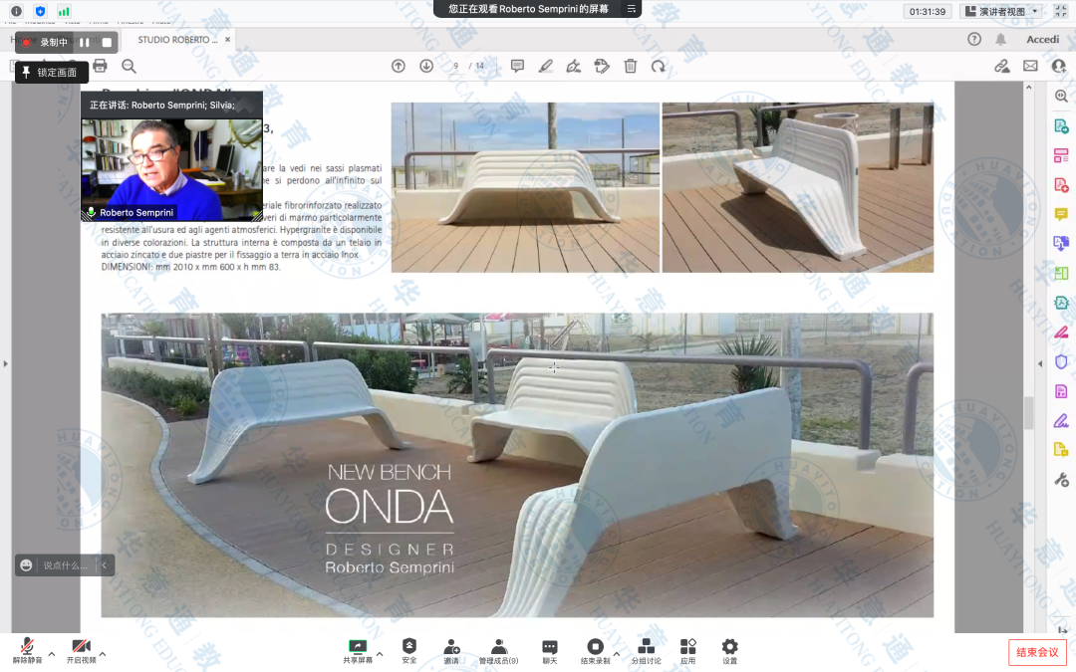
Task: Close the STUDIO ROBERTO tab
Action: tap(227, 40)
